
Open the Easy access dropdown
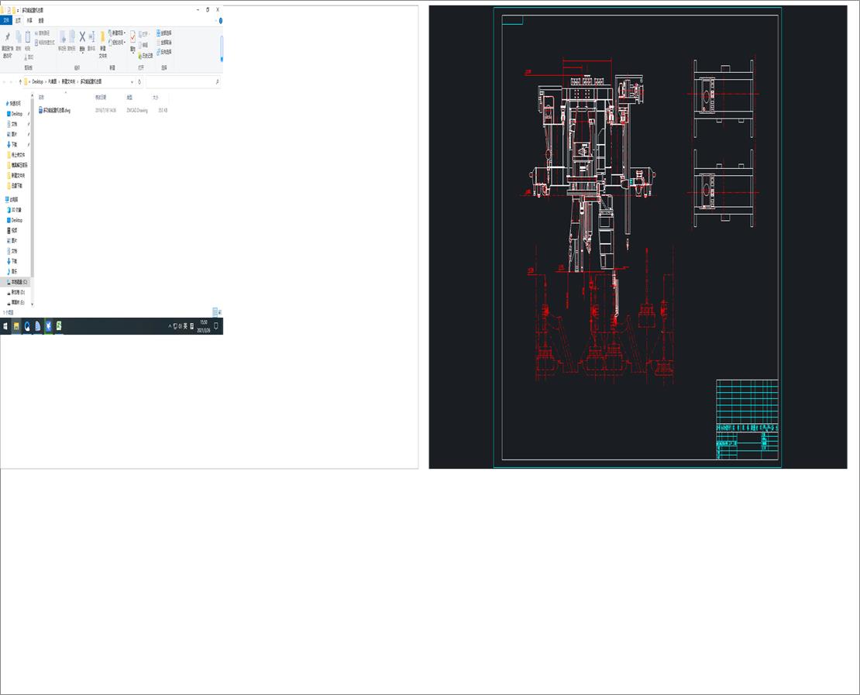(117, 43)
